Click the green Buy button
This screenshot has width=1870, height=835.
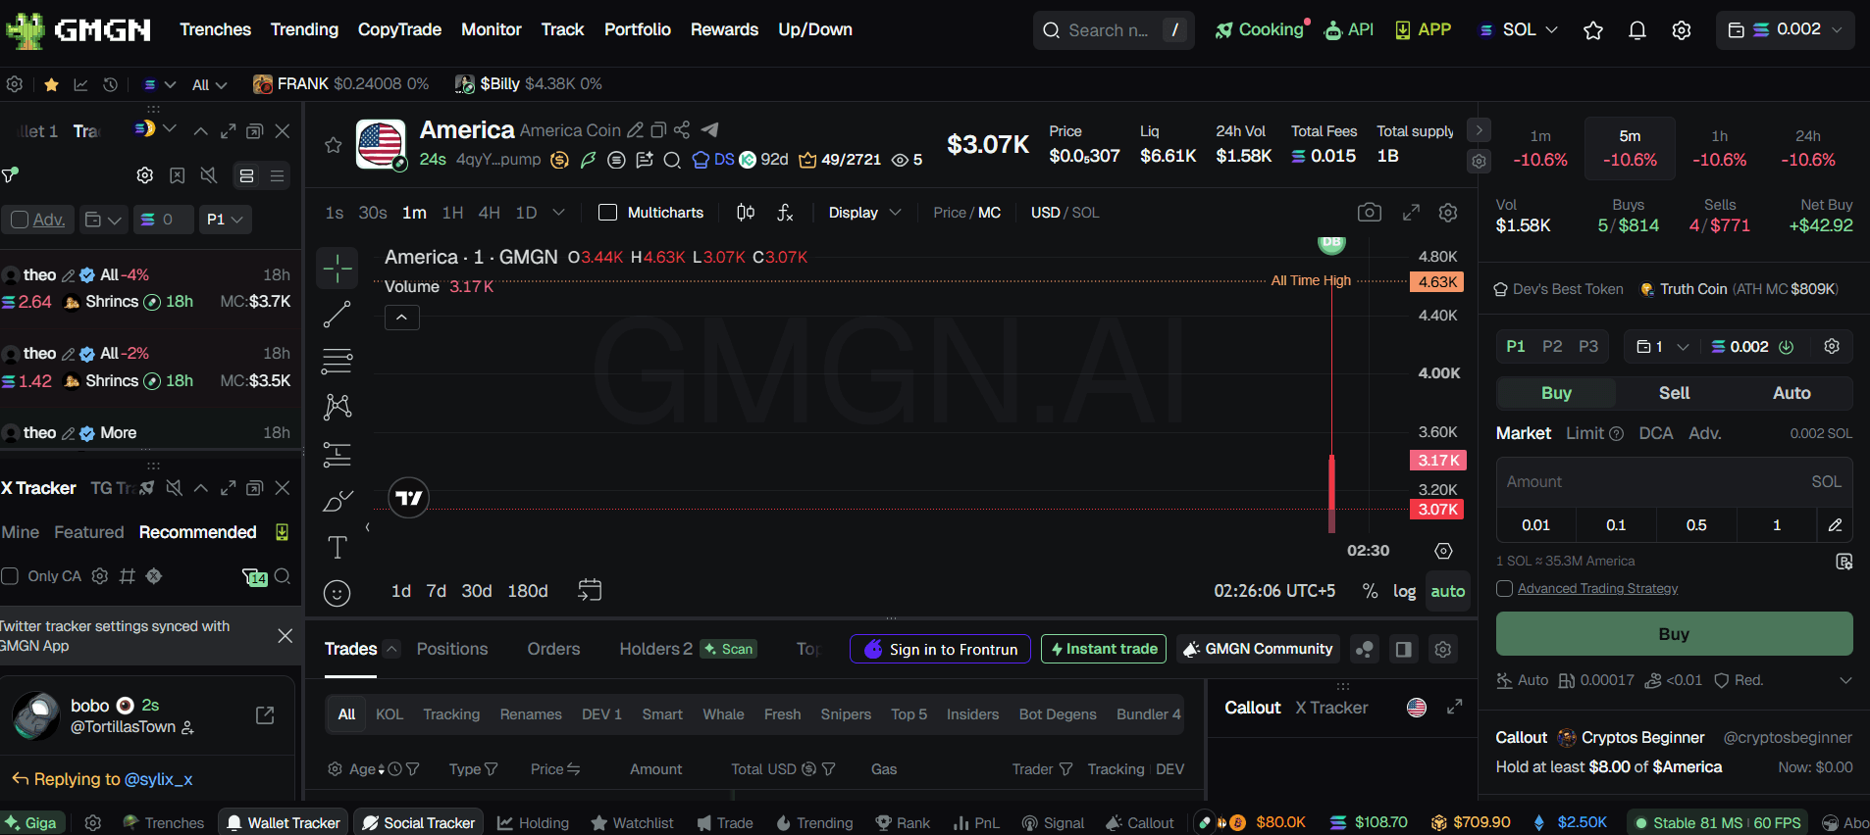point(1674,634)
